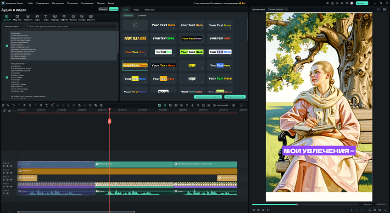Open the Переходы (Transitions) panel icon
The width and height of the screenshot is (390, 213).
coord(55,17)
